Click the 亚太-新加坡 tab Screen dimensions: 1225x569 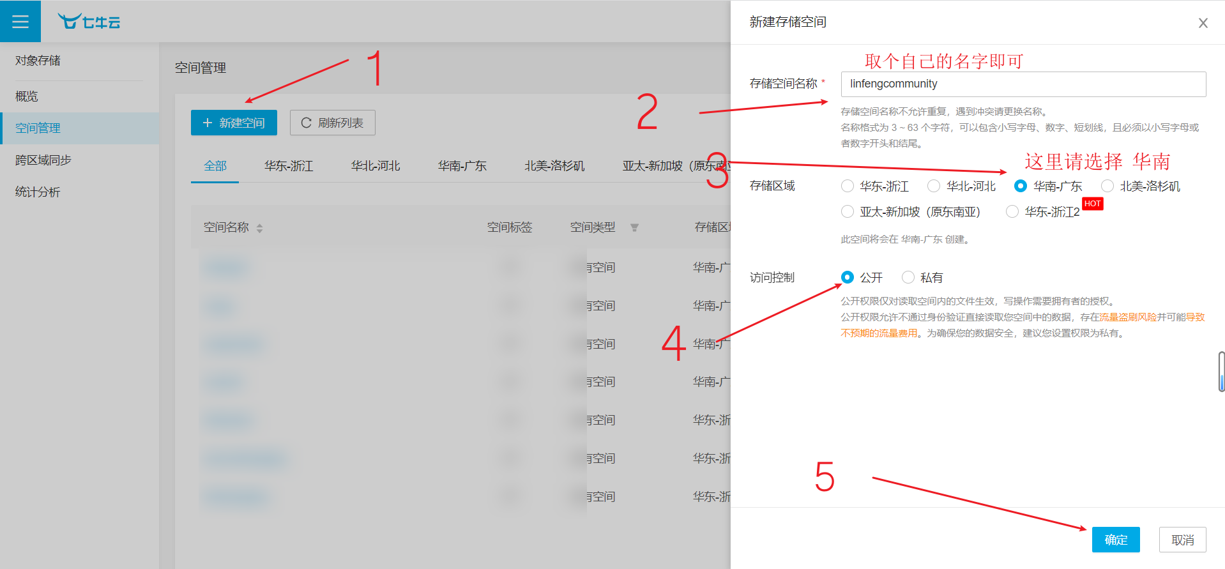pos(676,166)
